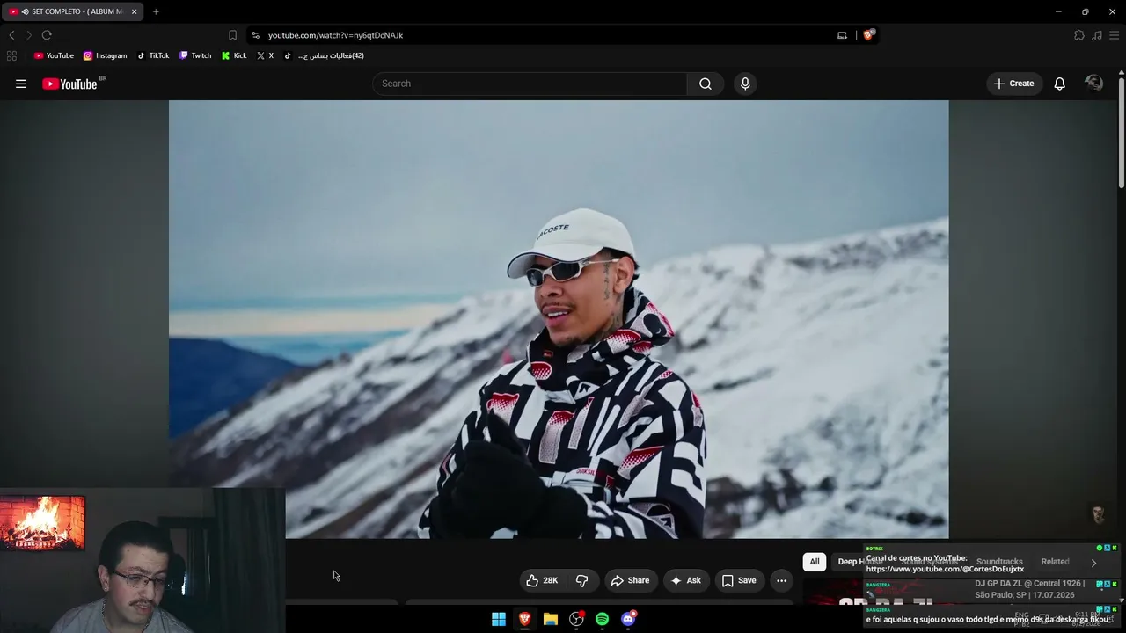Click the video player to pause
The height and width of the screenshot is (633, 1126).
pyautogui.click(x=559, y=319)
